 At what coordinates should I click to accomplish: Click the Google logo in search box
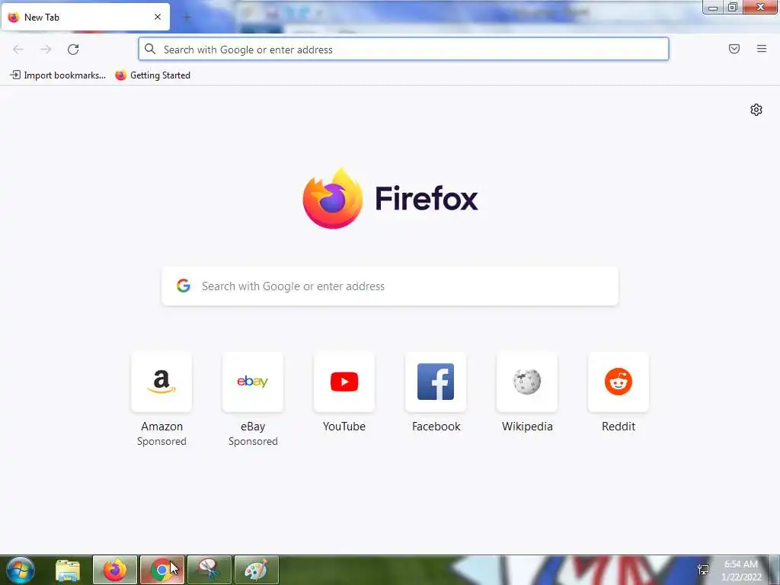click(x=184, y=286)
